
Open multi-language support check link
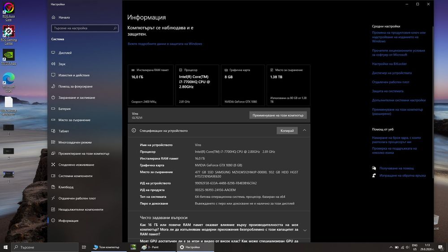pyautogui.click(x=394, y=150)
